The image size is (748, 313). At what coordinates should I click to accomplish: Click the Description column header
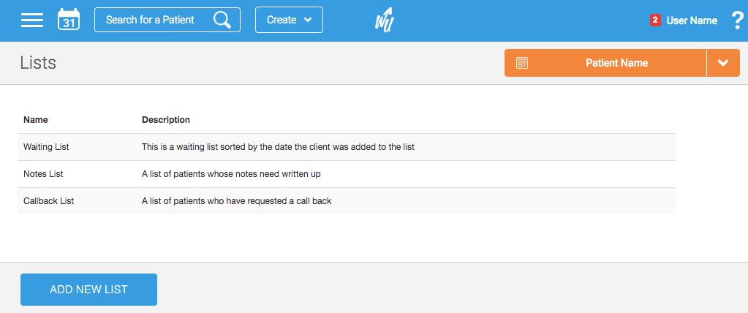[x=166, y=120]
